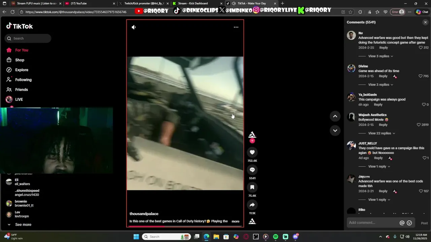The width and height of the screenshot is (431, 242).
Task: Open the browser profile Error button
Action: point(398,12)
